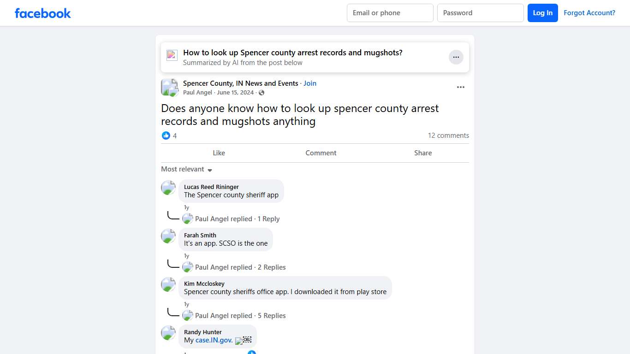Select the Share action on the post
Image resolution: width=630 pixels, height=354 pixels.
tap(422, 153)
